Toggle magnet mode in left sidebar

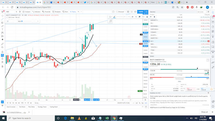[x=2, y=52]
